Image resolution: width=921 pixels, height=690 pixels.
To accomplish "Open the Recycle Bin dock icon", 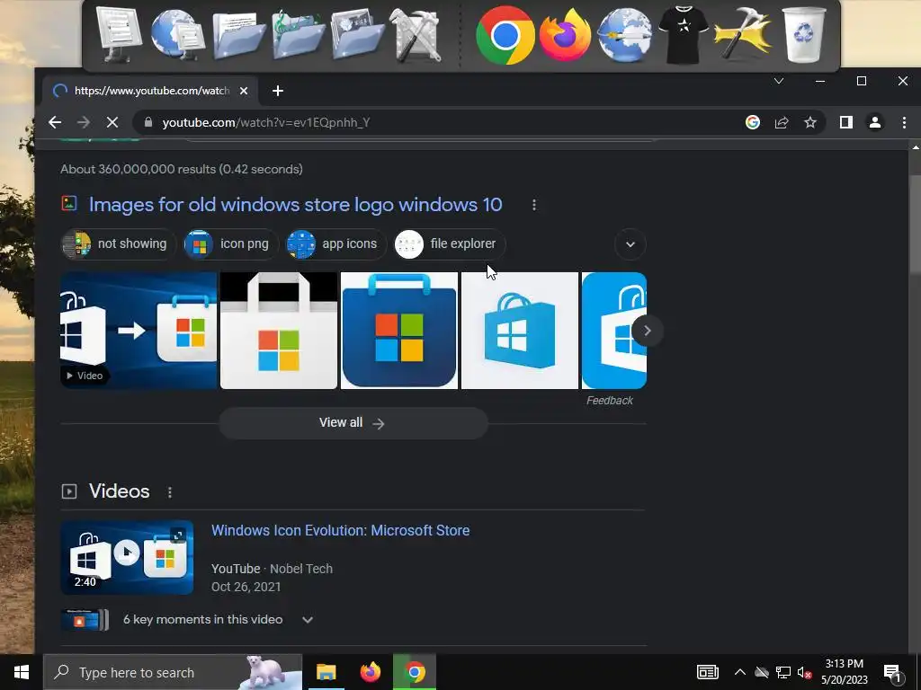I will point(804,35).
